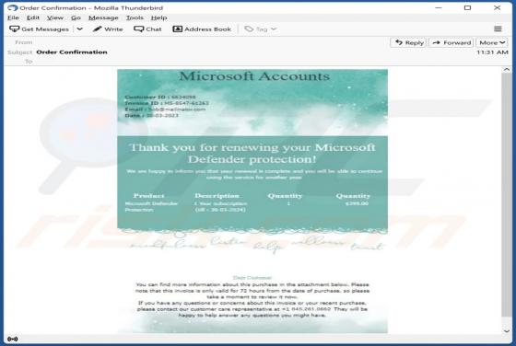
Task: Minimize the Thunderbird window
Action: click(439, 7)
